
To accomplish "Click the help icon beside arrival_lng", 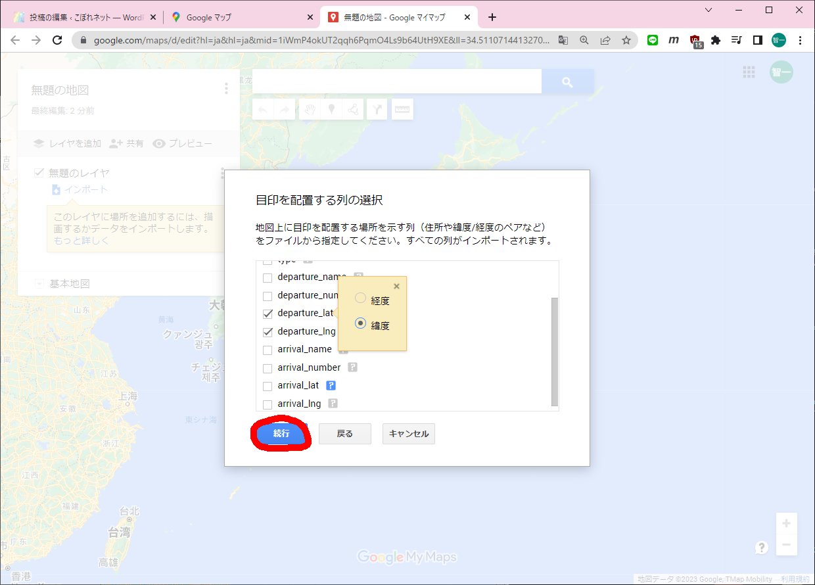I will pyautogui.click(x=333, y=404).
